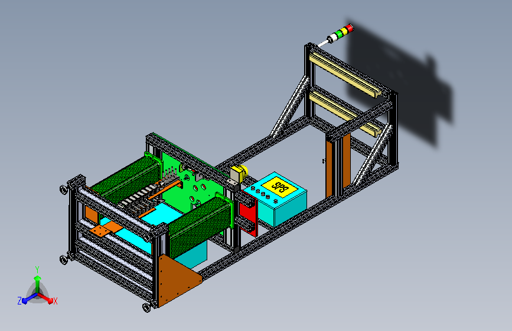Select the red mounting plate beside the cyan box
This screenshot has height=331, width=512.
point(249,213)
